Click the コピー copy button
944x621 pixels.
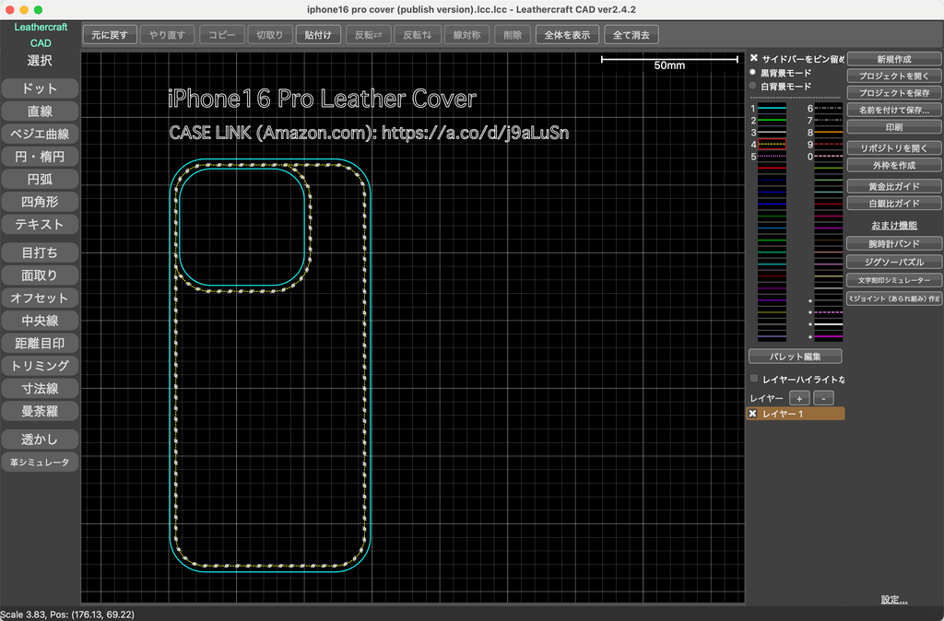click(222, 35)
